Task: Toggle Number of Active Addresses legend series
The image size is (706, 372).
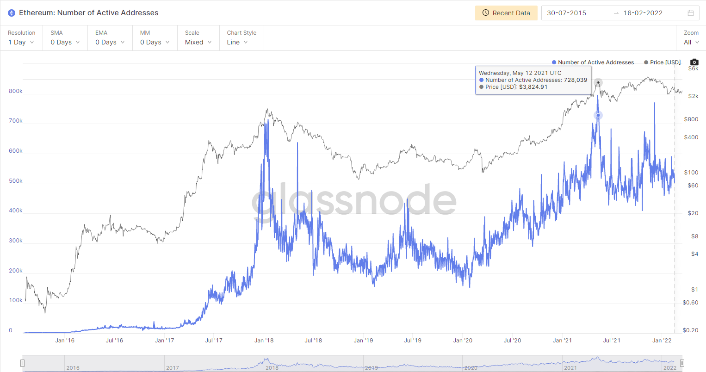Action: click(593, 62)
